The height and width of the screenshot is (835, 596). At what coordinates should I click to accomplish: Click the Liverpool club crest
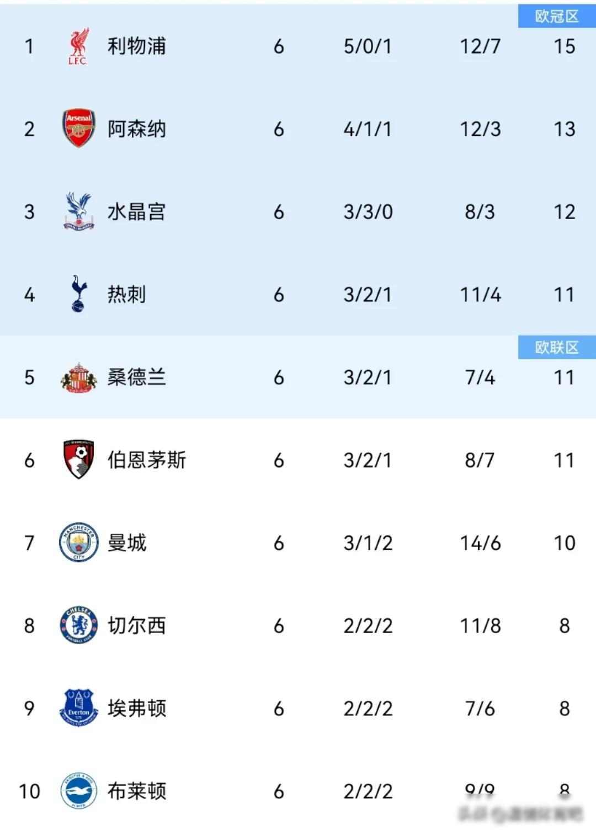[x=78, y=46]
